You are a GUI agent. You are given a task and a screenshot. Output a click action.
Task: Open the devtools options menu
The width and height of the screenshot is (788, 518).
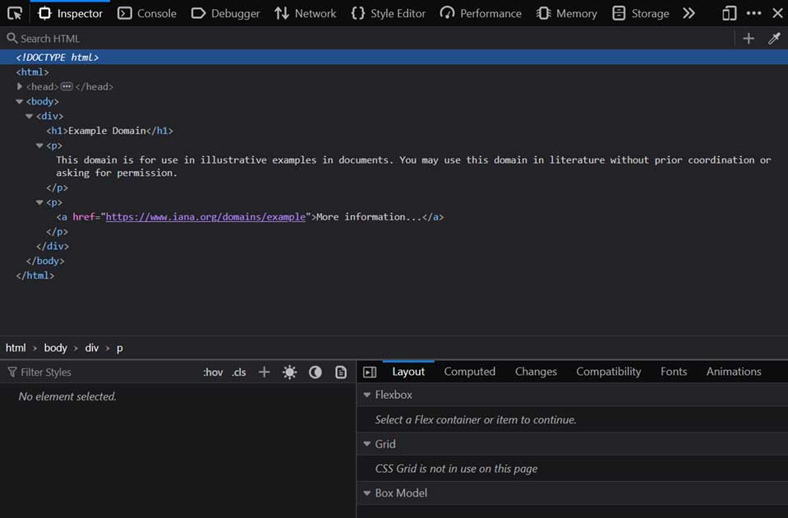(x=753, y=13)
